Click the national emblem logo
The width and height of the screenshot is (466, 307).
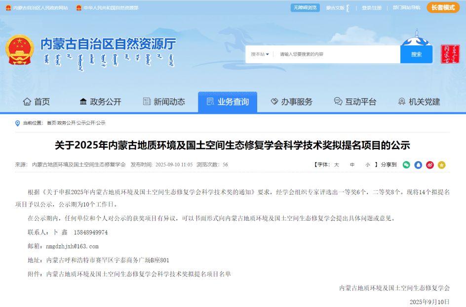pos(20,50)
